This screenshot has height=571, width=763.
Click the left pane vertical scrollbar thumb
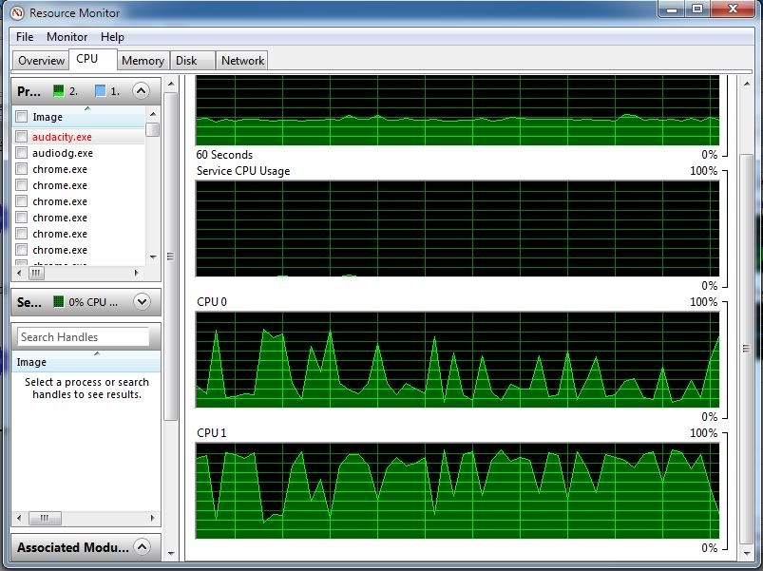(x=171, y=257)
